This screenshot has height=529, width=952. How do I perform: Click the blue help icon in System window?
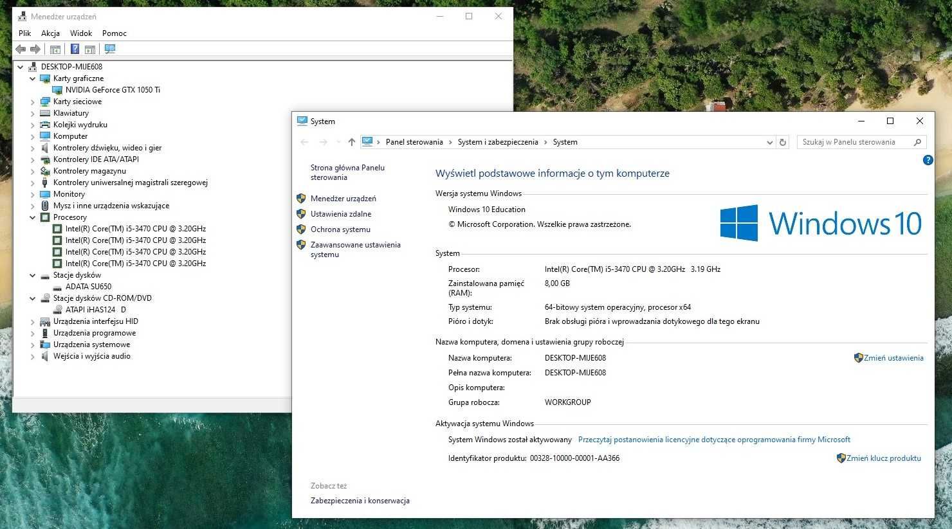coord(928,160)
